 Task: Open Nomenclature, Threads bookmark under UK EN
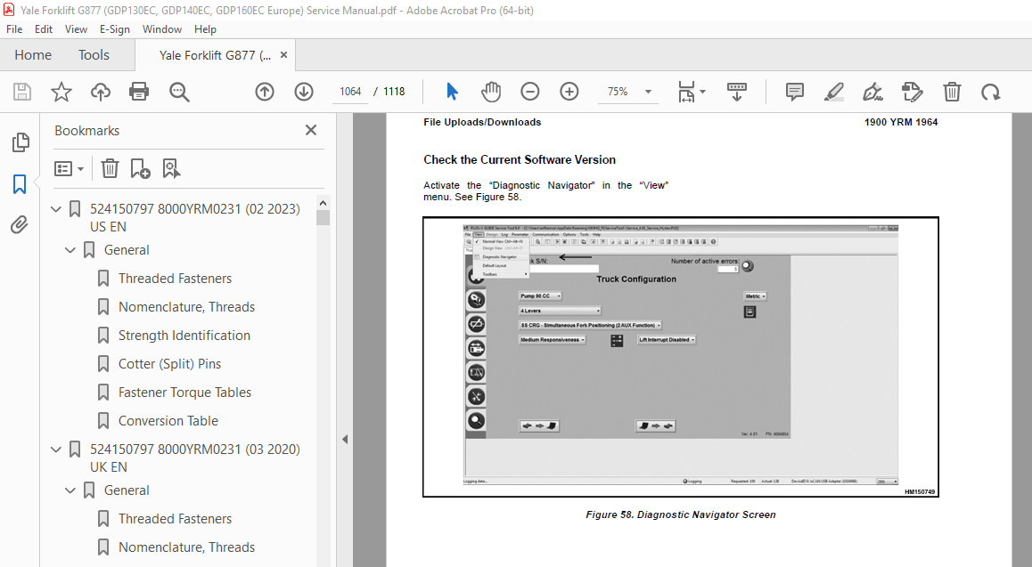pos(186,547)
